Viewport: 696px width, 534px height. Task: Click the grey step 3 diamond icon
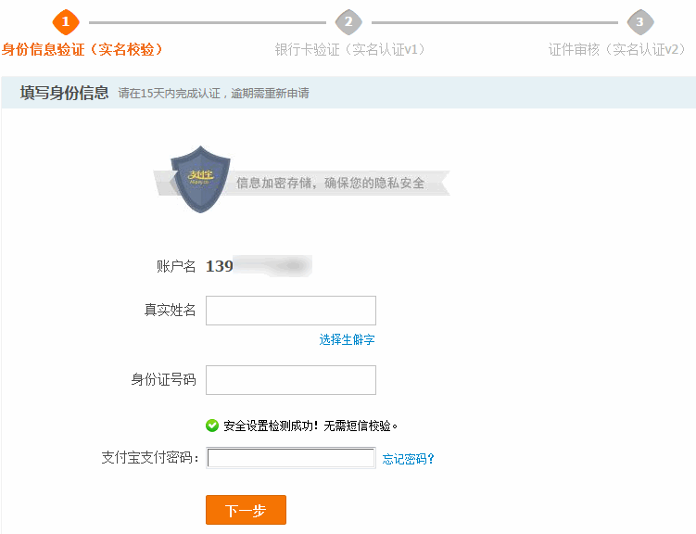pyautogui.click(x=639, y=21)
